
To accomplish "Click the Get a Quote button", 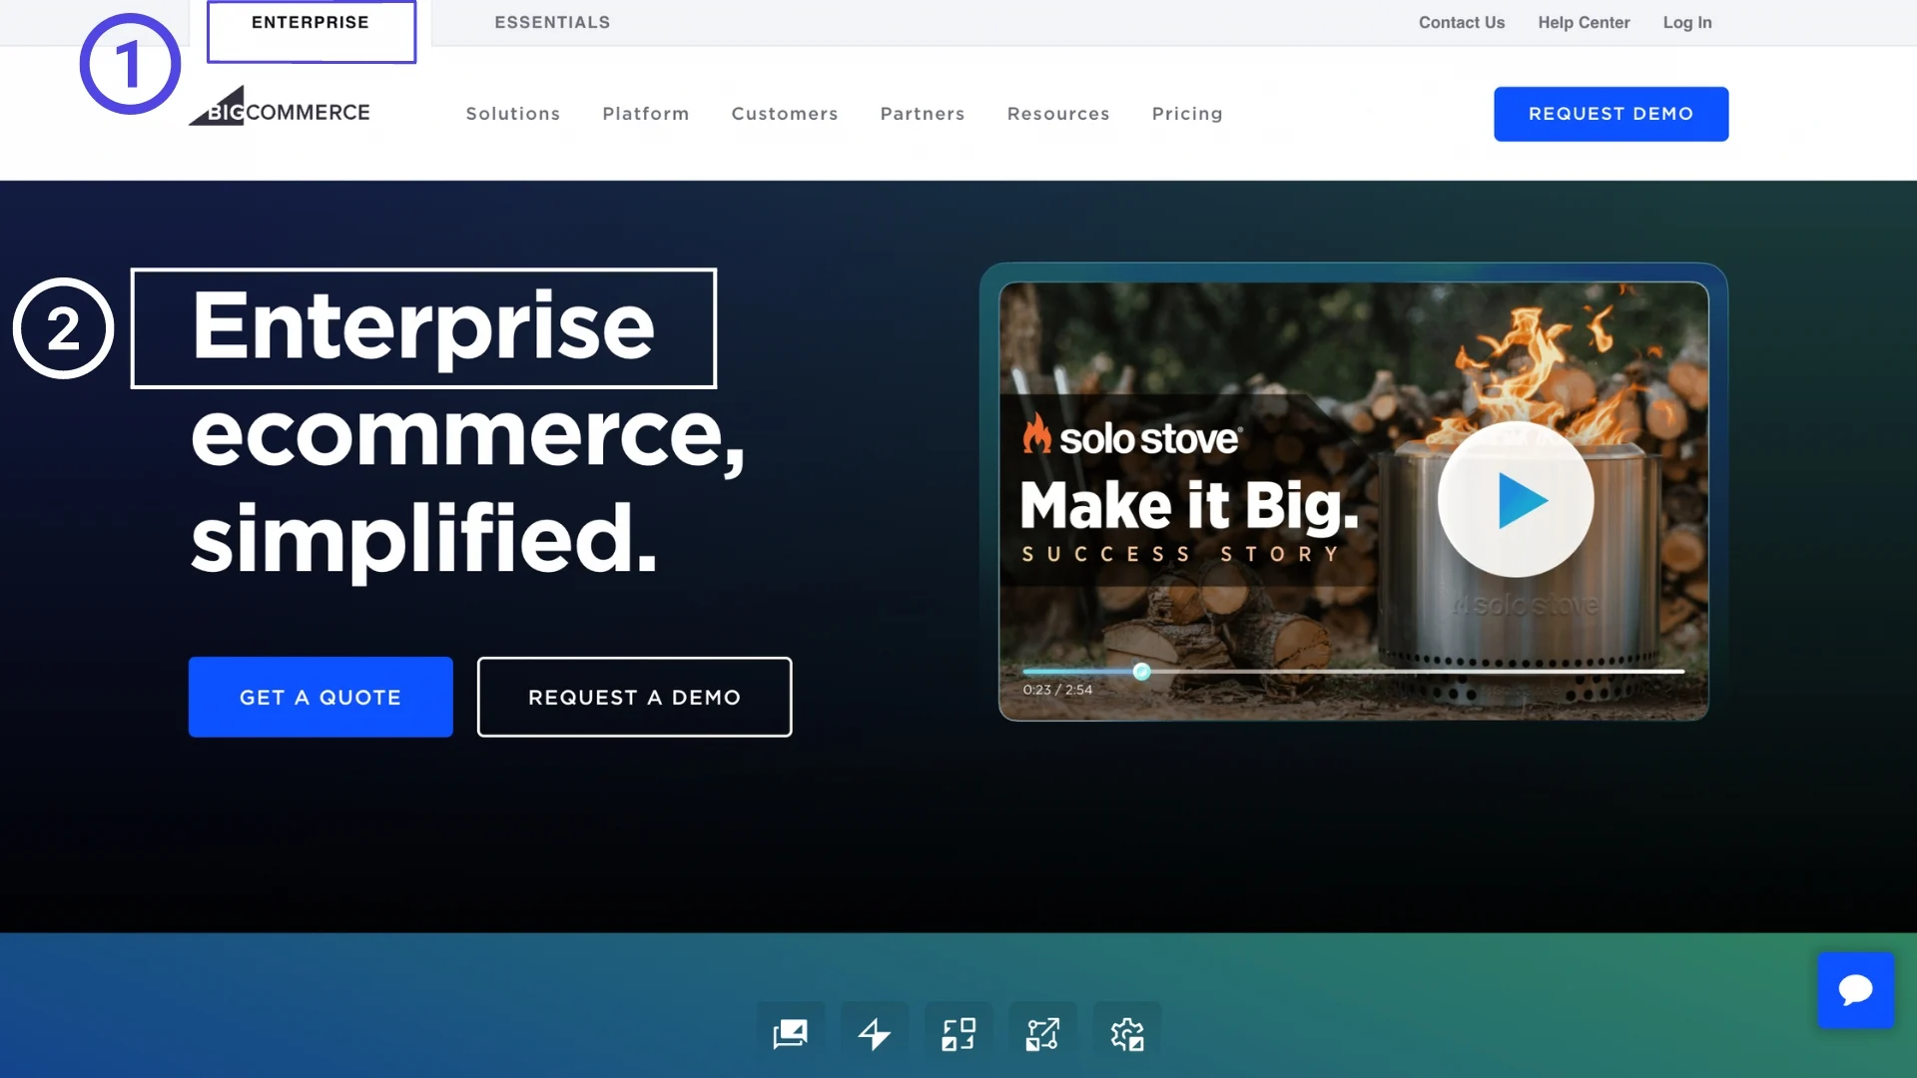I will (320, 697).
